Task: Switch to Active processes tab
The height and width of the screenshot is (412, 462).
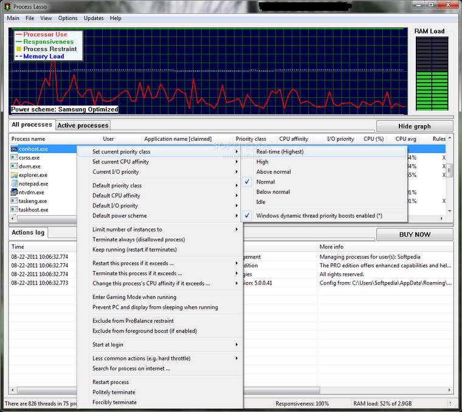Action: coord(83,125)
